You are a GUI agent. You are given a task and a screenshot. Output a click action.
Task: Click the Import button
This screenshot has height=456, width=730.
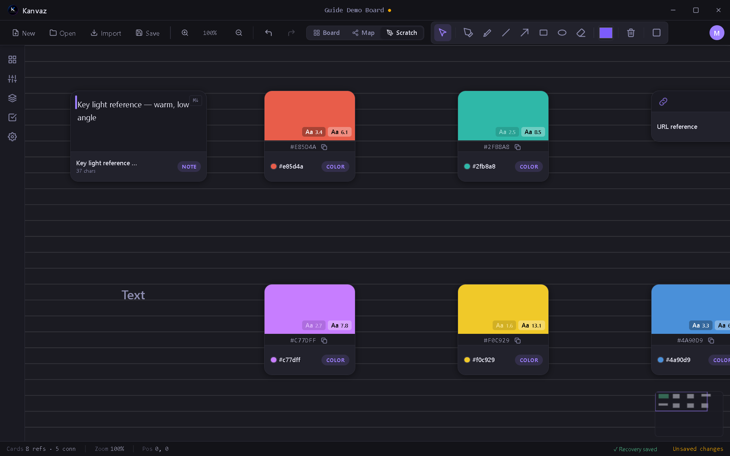[106, 33]
